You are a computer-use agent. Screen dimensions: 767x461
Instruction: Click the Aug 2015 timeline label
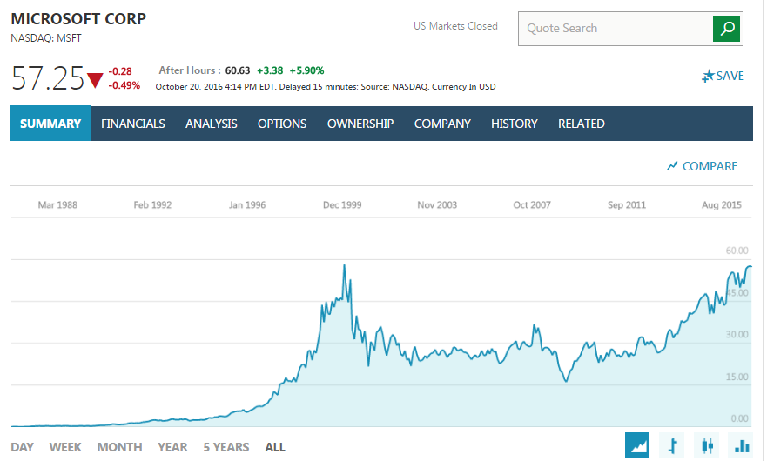click(722, 204)
